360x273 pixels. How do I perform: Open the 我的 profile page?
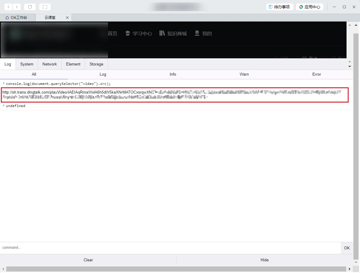click(x=203, y=33)
